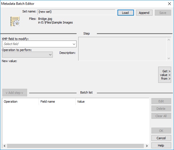Click the batch list scroll left arrow

[x=5, y=146]
